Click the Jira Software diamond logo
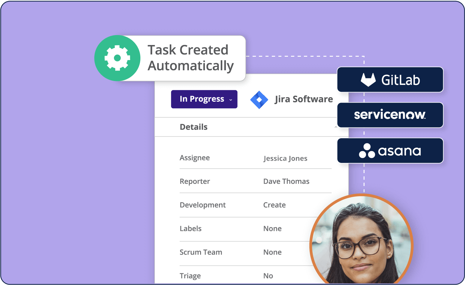The height and width of the screenshot is (285, 465). point(259,100)
